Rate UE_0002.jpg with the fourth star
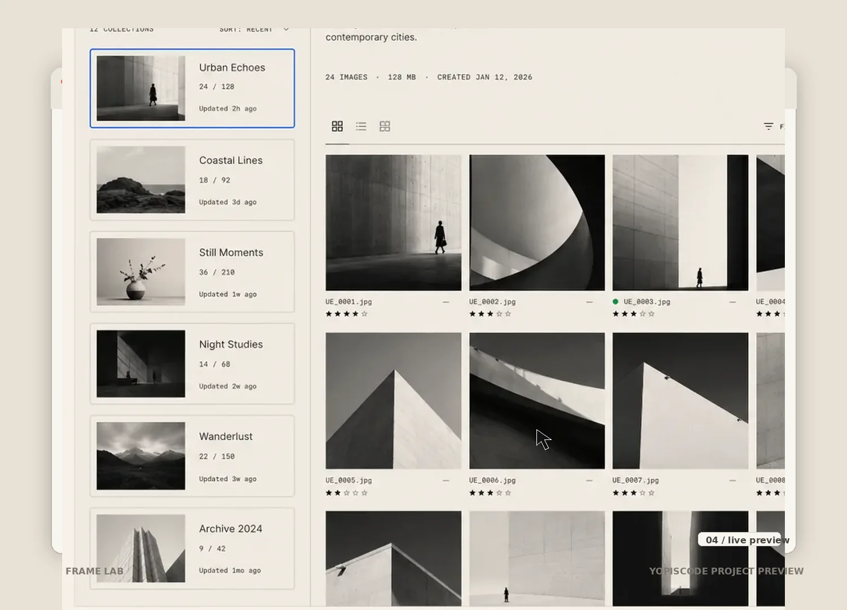Image resolution: width=847 pixels, height=610 pixels. [x=499, y=314]
